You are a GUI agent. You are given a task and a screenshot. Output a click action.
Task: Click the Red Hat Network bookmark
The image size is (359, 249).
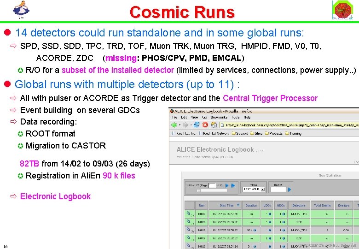214,133
